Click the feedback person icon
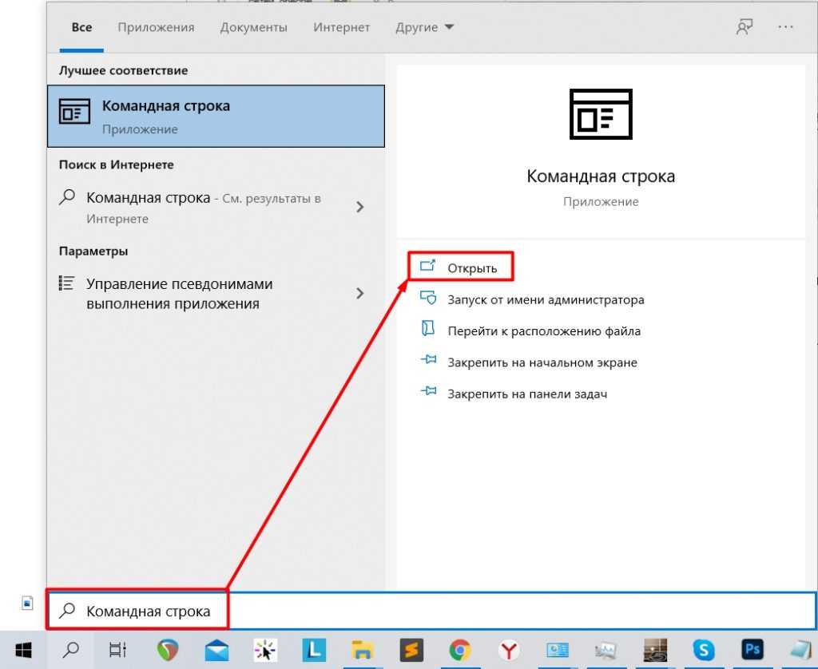 (x=745, y=26)
